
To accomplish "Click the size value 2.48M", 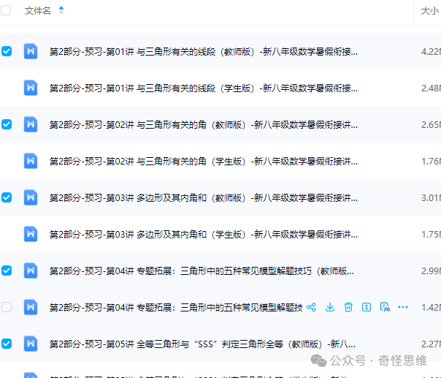I will tap(431, 88).
